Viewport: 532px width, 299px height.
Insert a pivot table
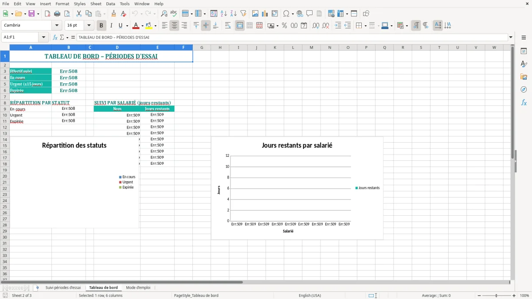click(x=275, y=14)
